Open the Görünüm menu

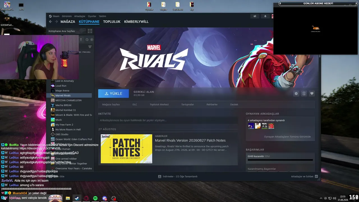coord(67,16)
